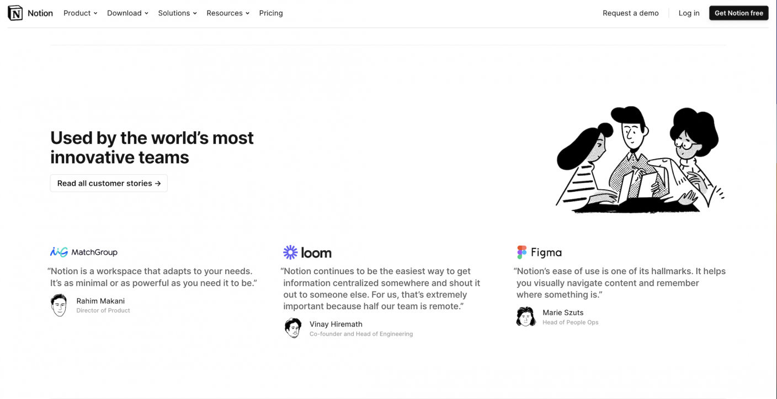Viewport: 777px width, 399px height.
Task: Open the Download dropdown
Action: coord(127,13)
